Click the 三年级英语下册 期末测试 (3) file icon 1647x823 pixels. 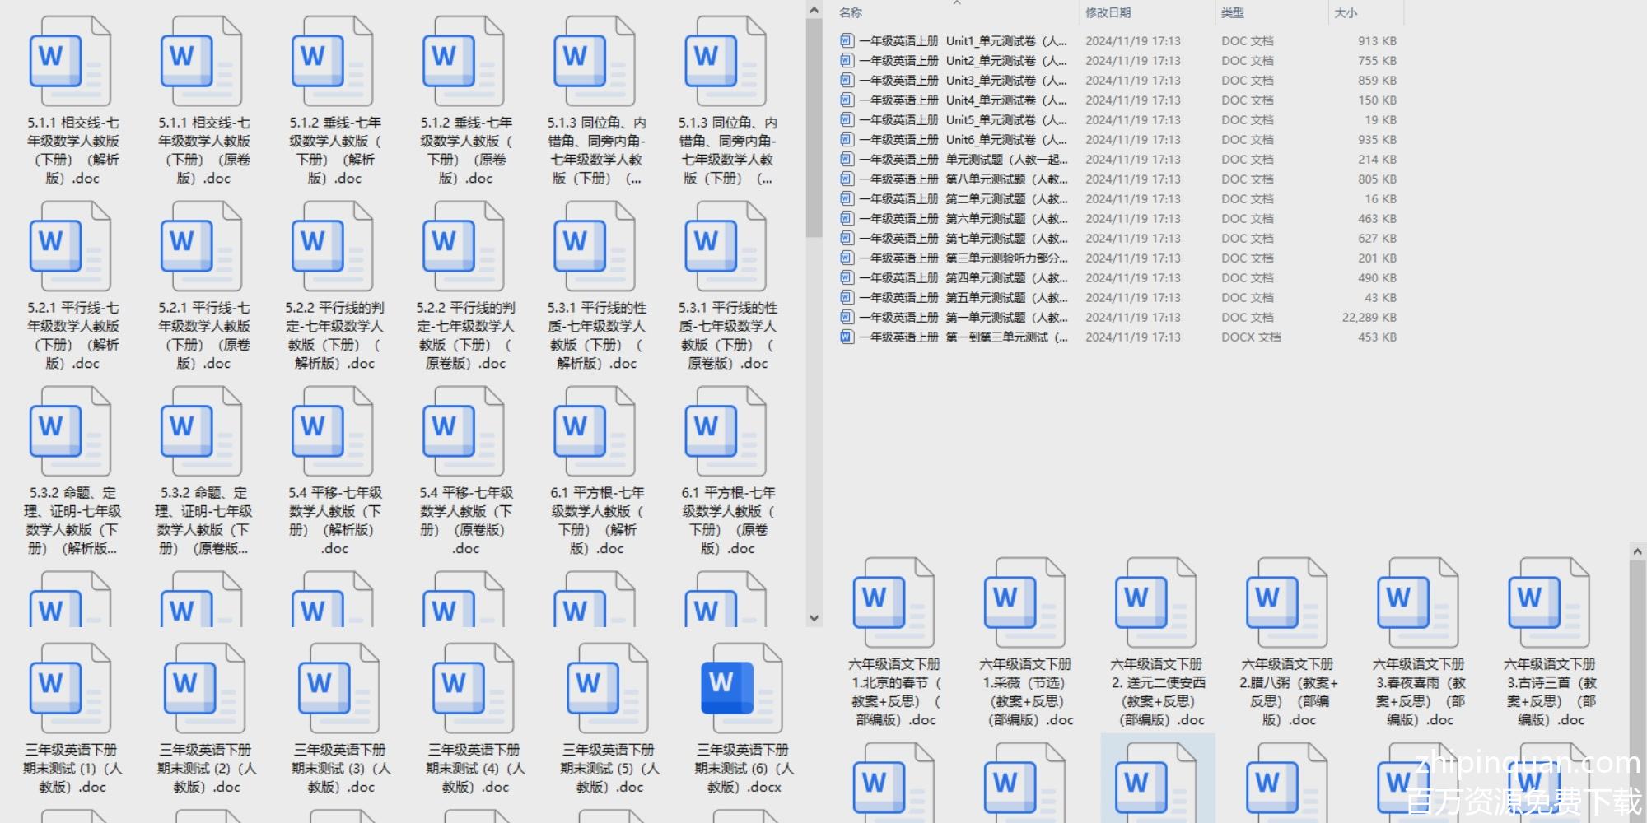339,689
